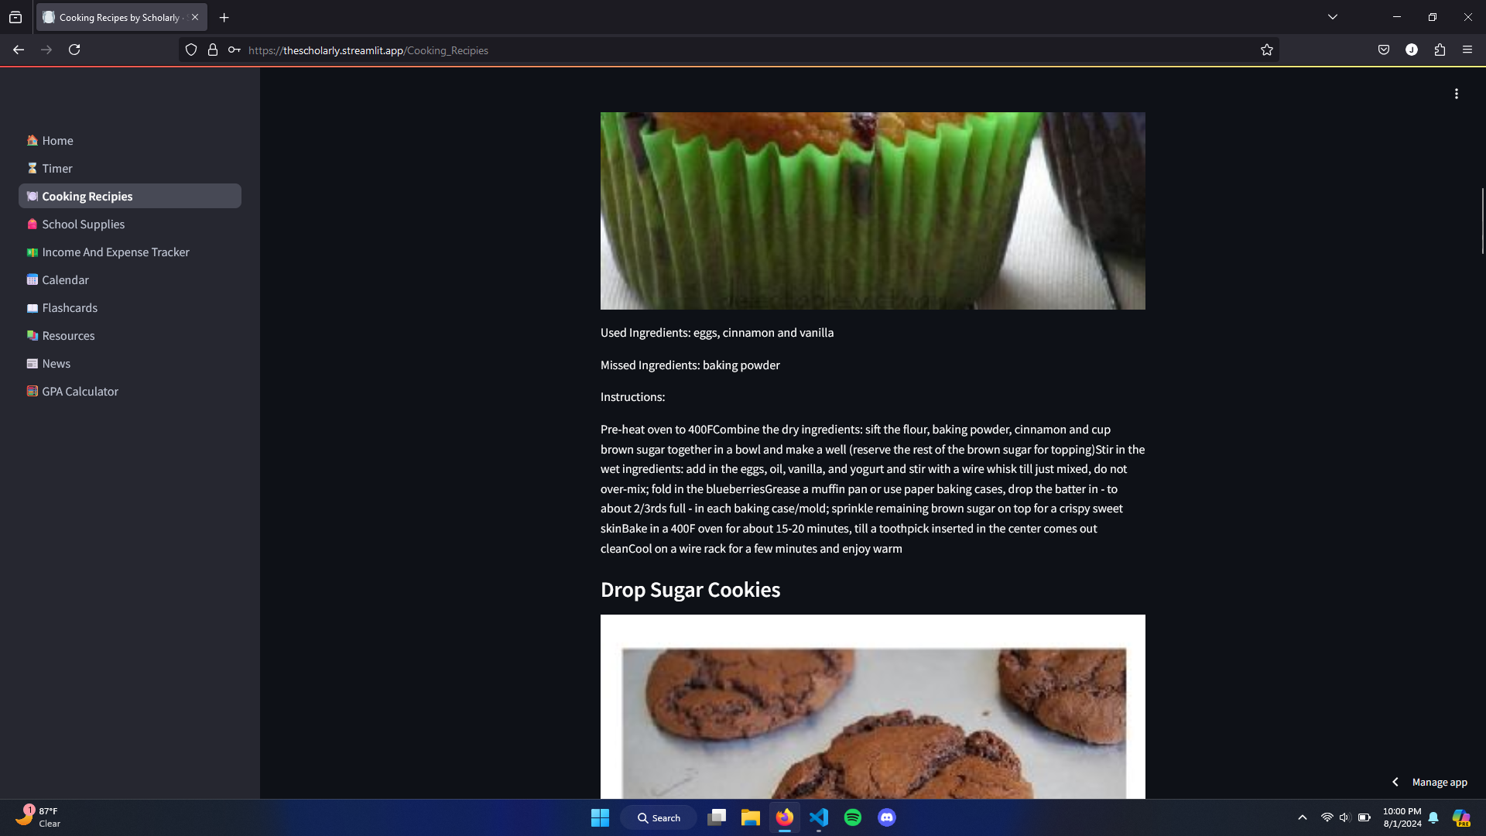Screen dimensions: 1486x836
Task: Open the Flashcards sidebar page
Action: [70, 308]
